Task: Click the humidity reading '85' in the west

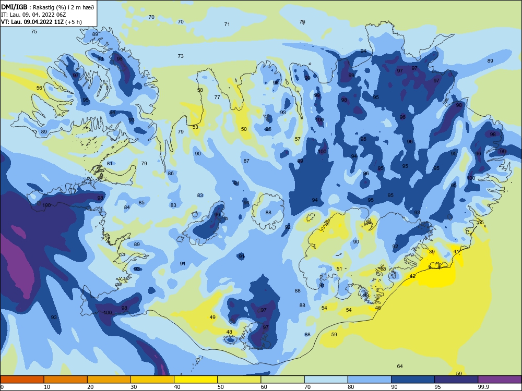Action: 141,202
